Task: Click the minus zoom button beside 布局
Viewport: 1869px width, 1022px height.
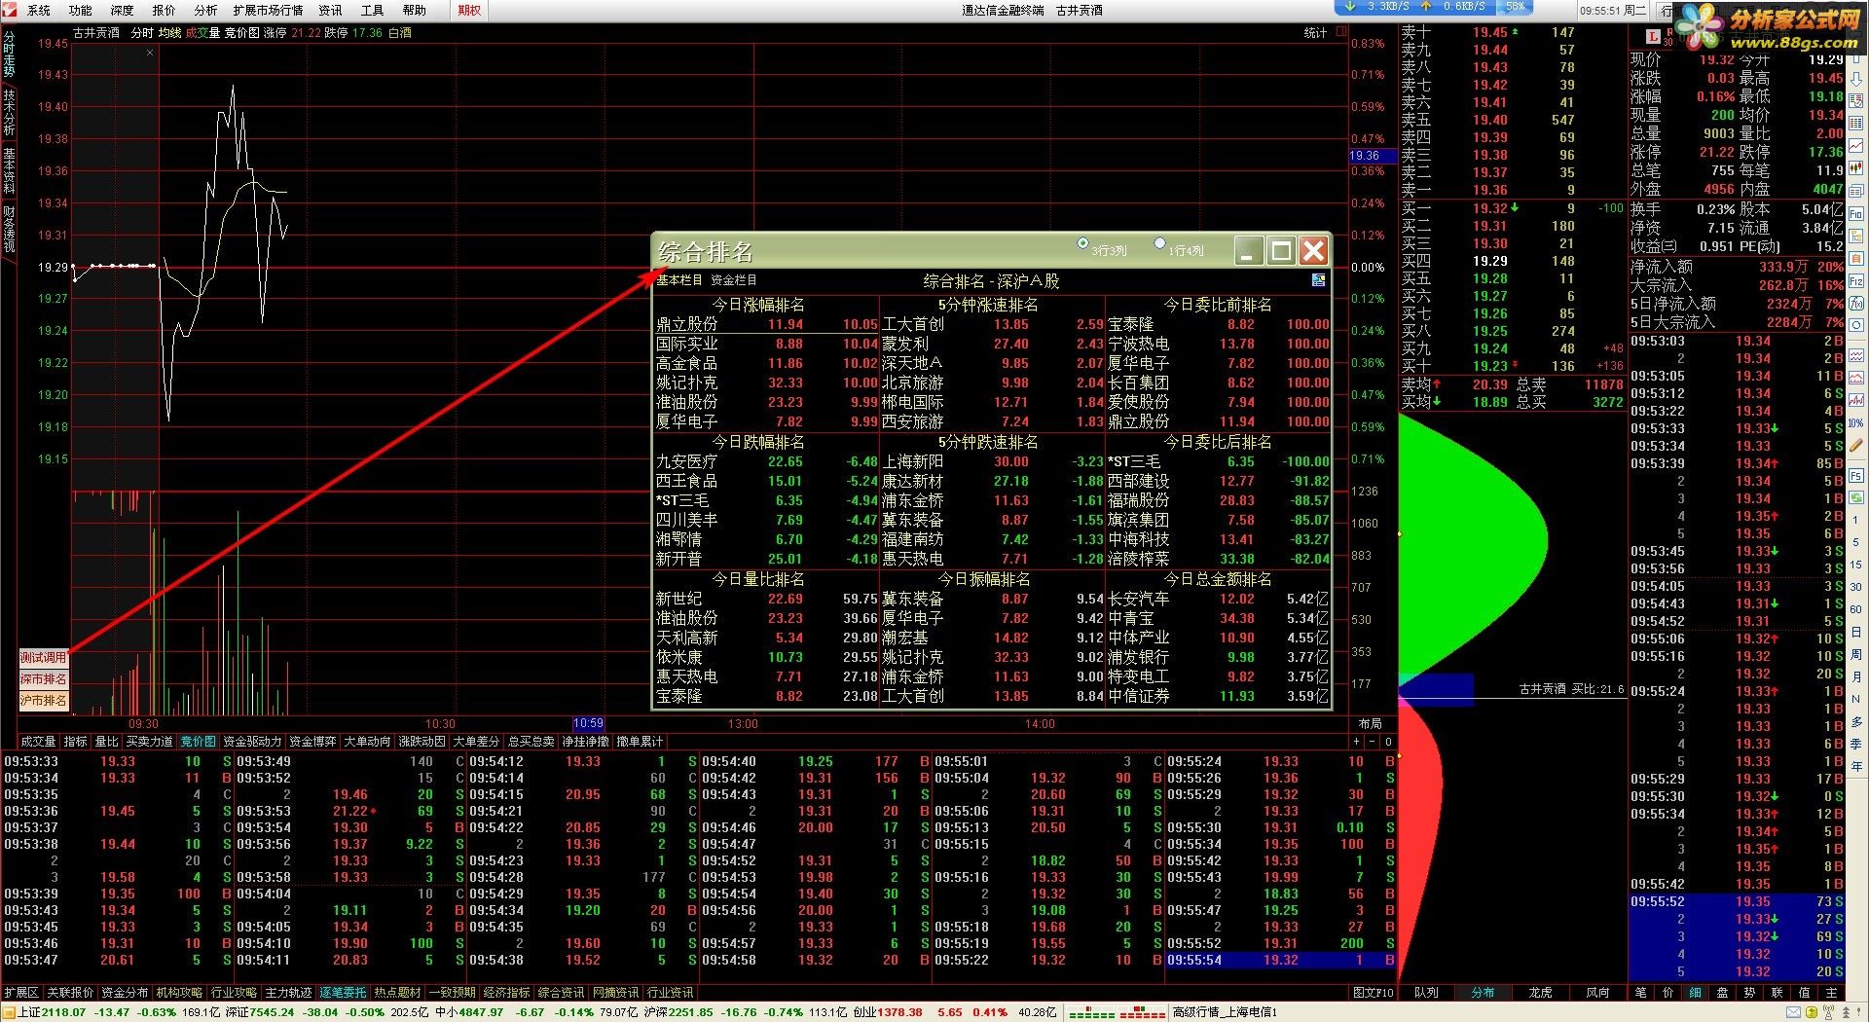Action: [x=1373, y=742]
